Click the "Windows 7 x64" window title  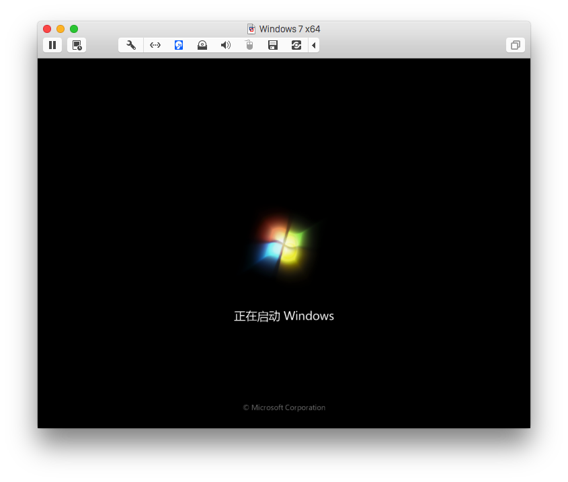(x=290, y=29)
